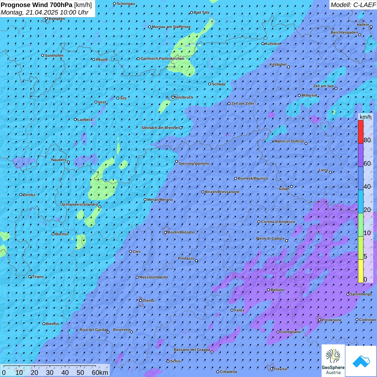
Task: Click the Mezzolombardo label
Action: (x=153, y=277)
